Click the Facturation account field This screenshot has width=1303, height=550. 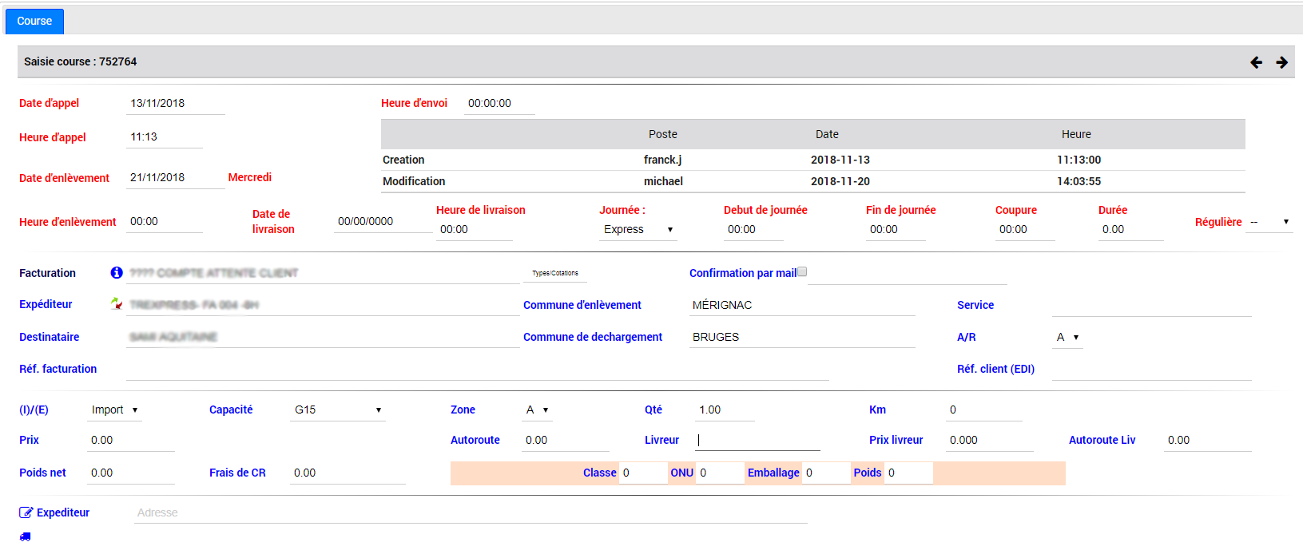[x=323, y=273]
